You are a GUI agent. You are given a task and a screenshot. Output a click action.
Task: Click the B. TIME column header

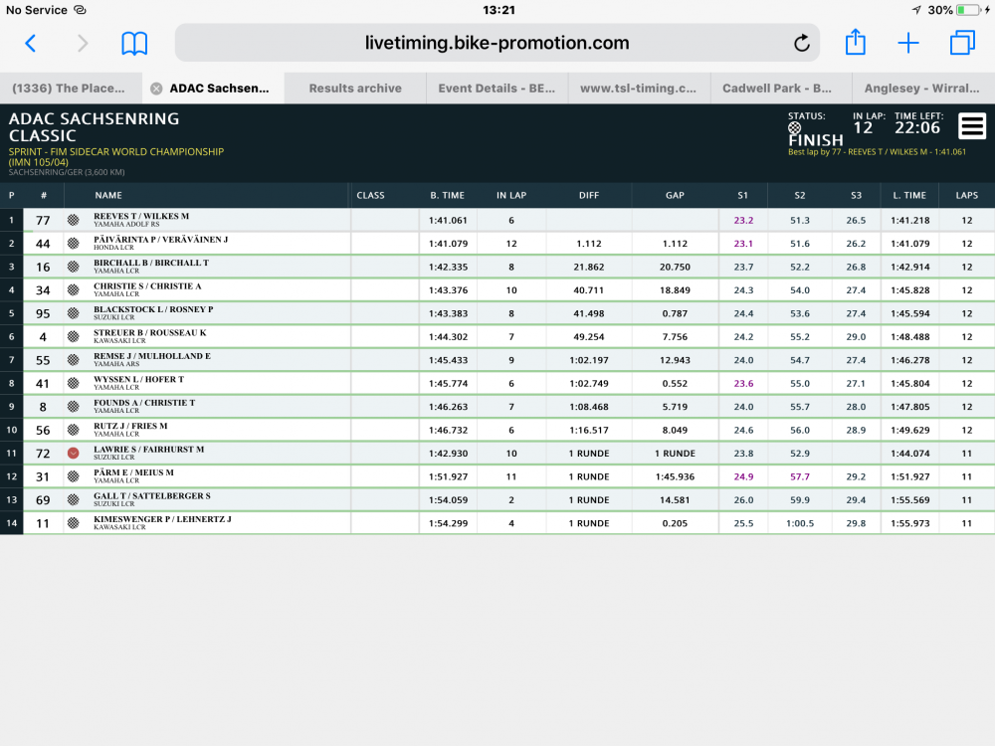(x=448, y=195)
